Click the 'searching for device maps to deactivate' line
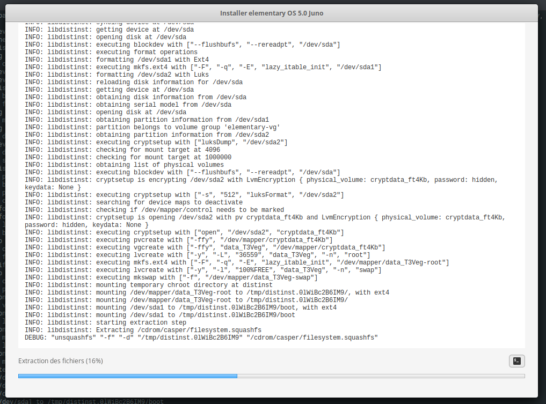Screen dimensions: 546x404 click(134, 202)
